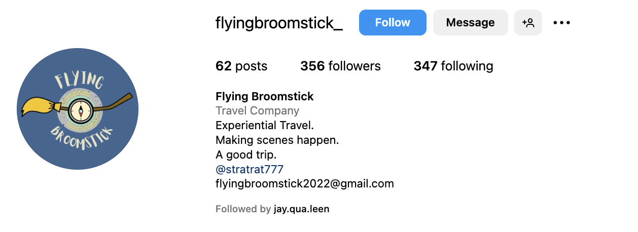The image size is (638, 232).
Task: Click the 'A good trip.' bio line
Action: pos(246,154)
